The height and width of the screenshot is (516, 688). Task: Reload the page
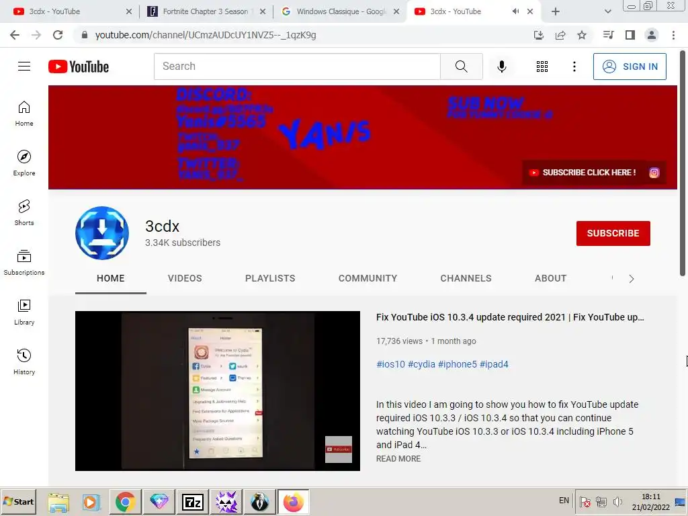coord(58,35)
